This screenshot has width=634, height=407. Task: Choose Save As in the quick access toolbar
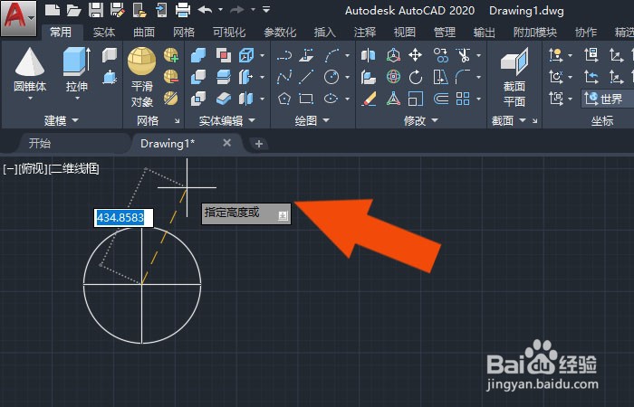[x=118, y=10]
